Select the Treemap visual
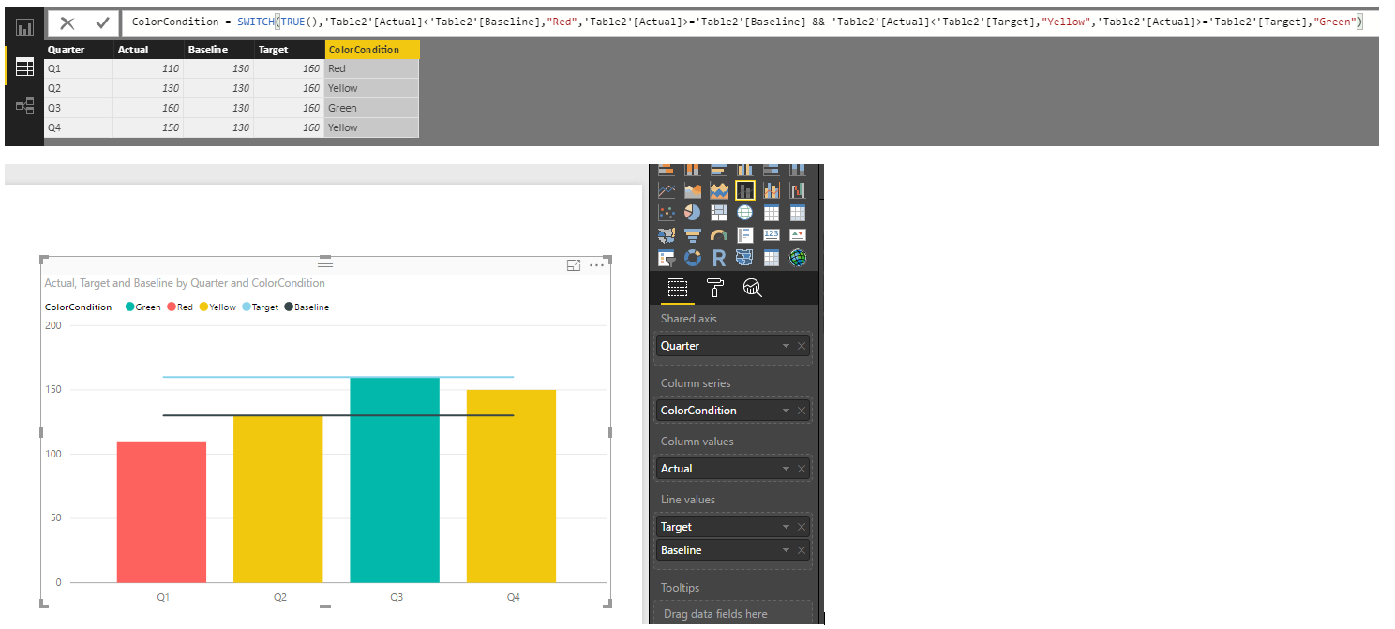1395x629 pixels. [x=719, y=213]
